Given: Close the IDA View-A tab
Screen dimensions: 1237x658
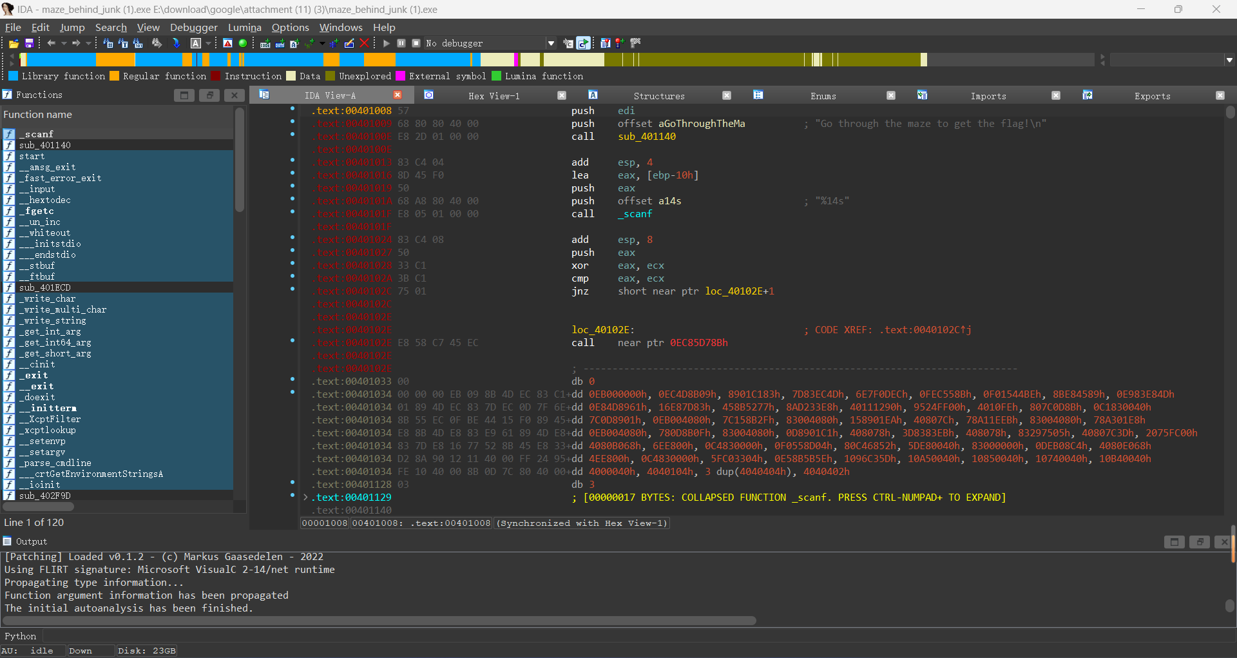Looking at the screenshot, I should 398,95.
